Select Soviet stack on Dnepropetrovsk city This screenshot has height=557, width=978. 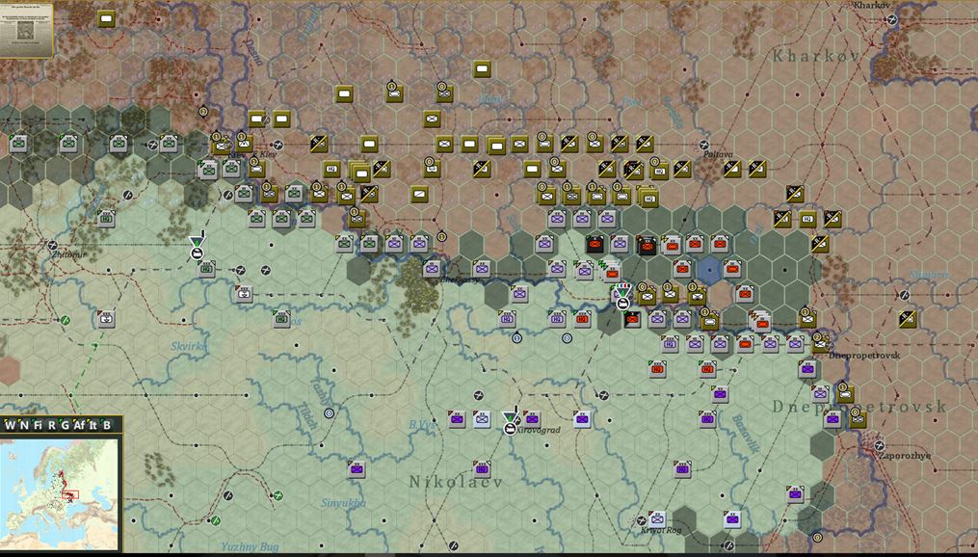(x=820, y=344)
